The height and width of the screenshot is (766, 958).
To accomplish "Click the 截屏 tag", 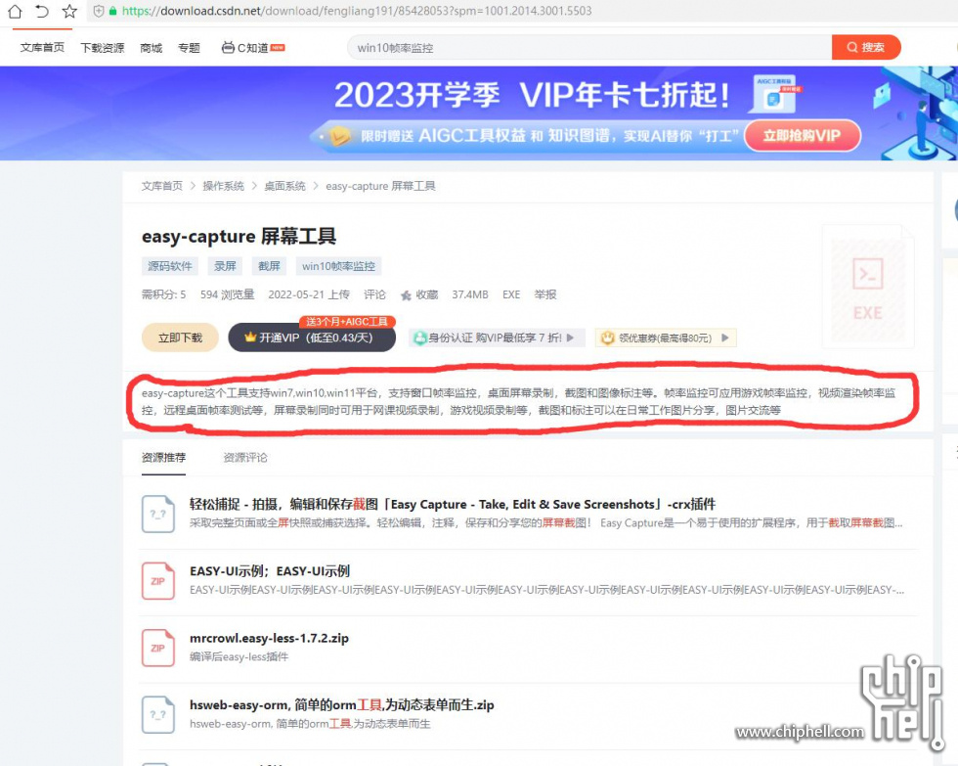I will (269, 266).
